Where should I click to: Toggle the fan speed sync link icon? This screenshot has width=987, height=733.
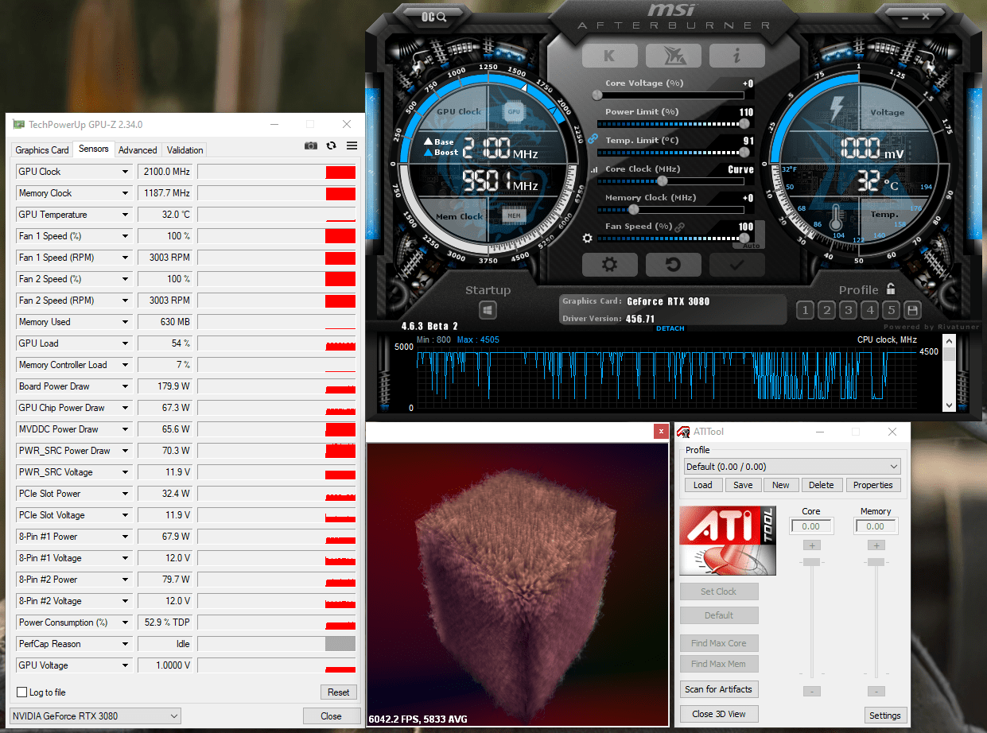[x=680, y=227]
